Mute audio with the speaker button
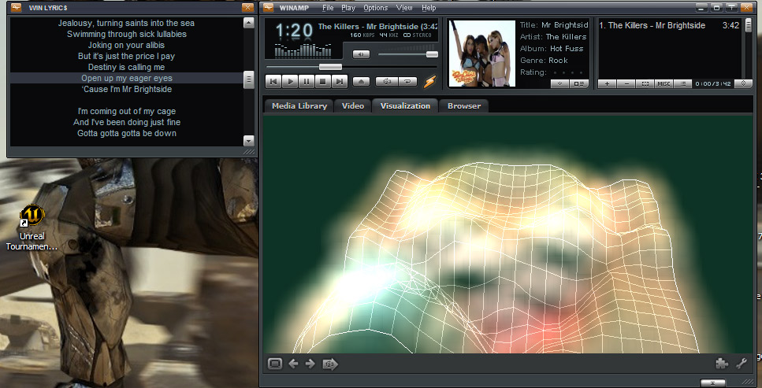This screenshot has height=388, width=762. (361, 54)
